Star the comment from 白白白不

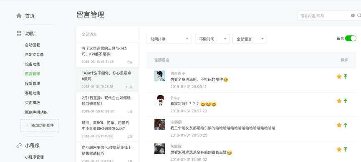pyautogui.click(x=339, y=77)
